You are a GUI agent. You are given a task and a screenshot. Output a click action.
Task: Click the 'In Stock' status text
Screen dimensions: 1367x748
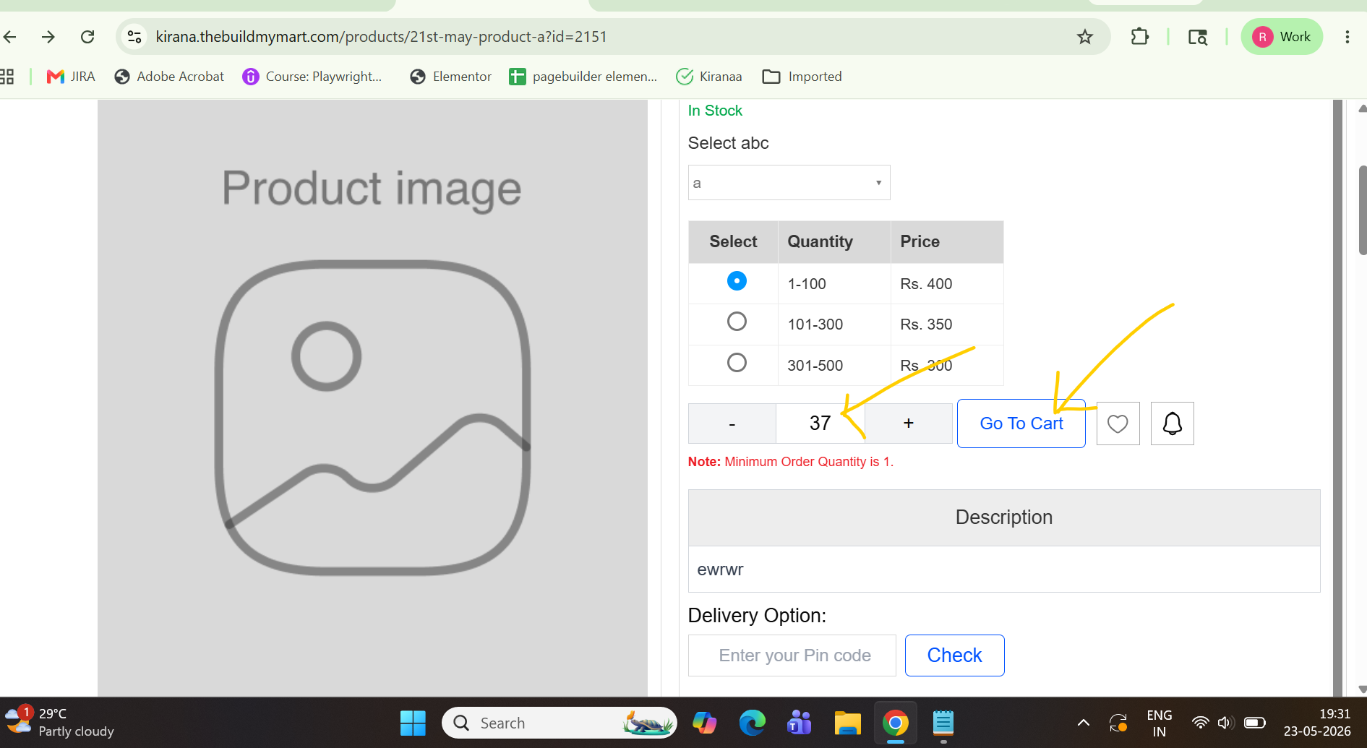715,111
